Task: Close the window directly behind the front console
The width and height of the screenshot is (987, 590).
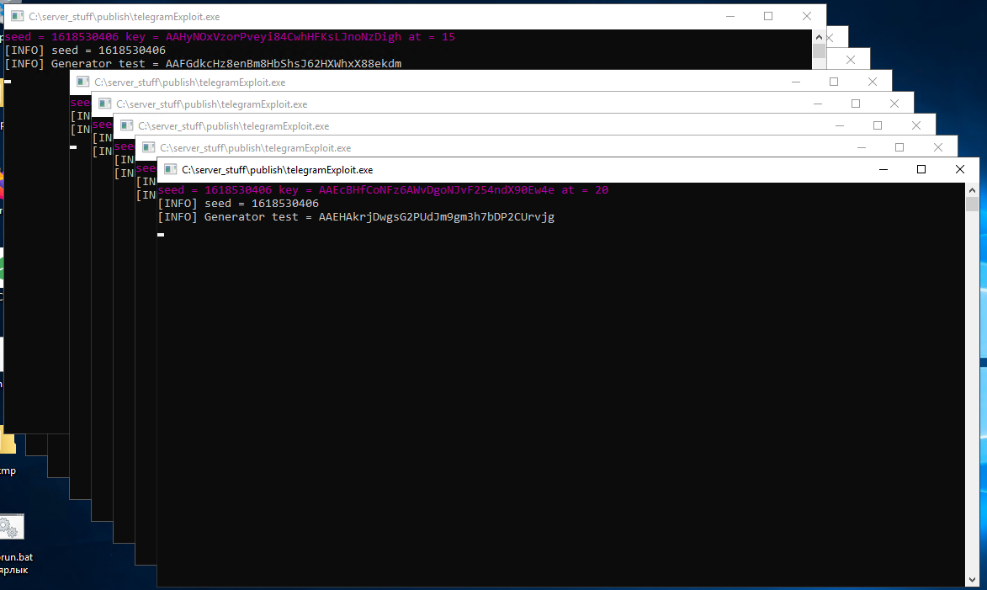Action: pyautogui.click(x=938, y=147)
